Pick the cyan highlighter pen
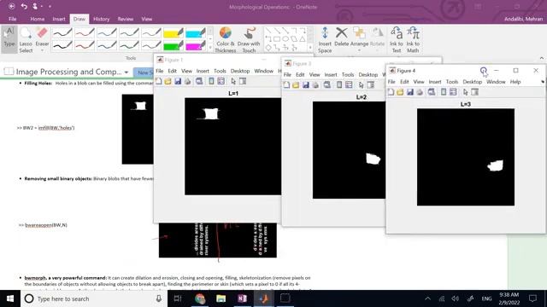The image size is (547, 307). pos(196,33)
